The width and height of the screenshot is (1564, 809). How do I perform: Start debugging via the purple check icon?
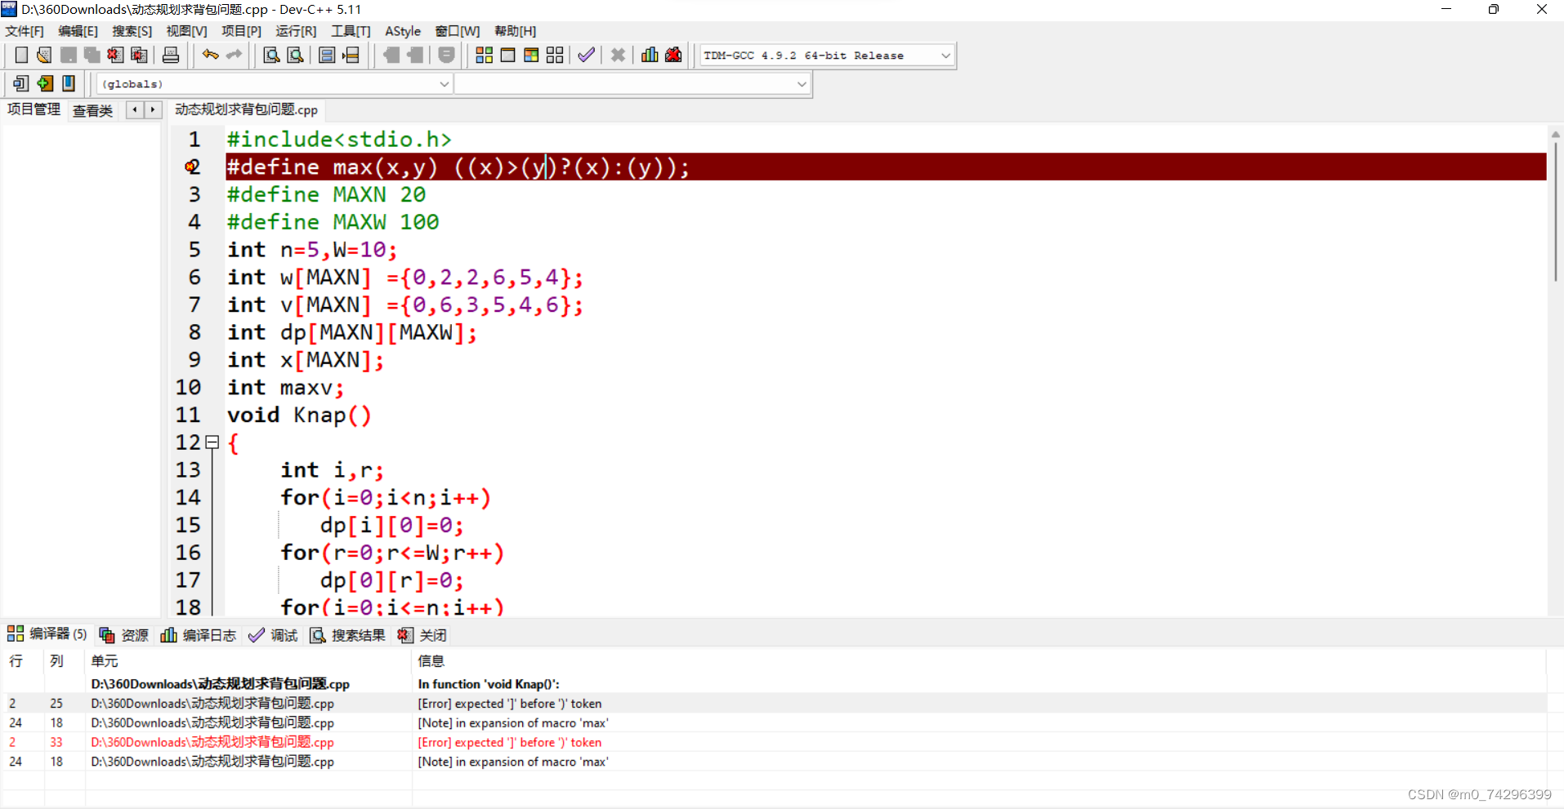click(586, 55)
